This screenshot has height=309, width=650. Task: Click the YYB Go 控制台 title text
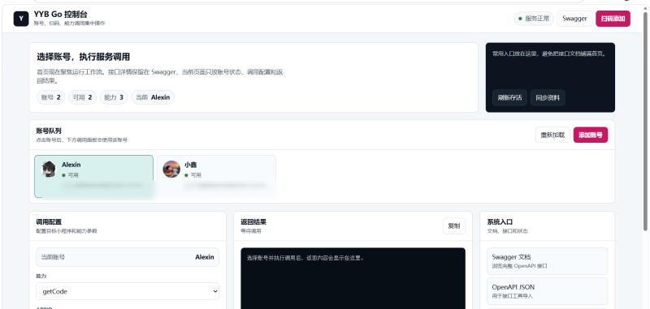[x=60, y=15]
